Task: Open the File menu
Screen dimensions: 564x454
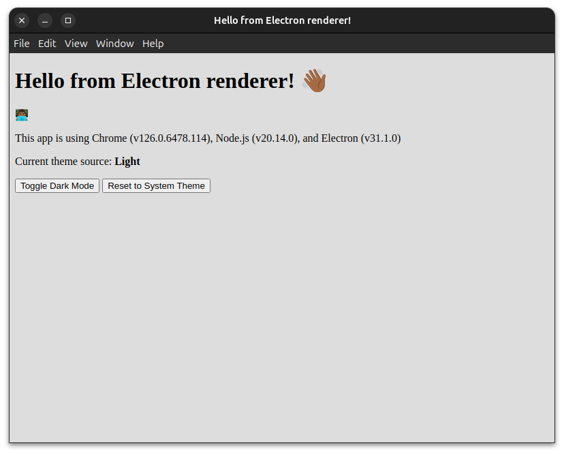Action: click(22, 44)
